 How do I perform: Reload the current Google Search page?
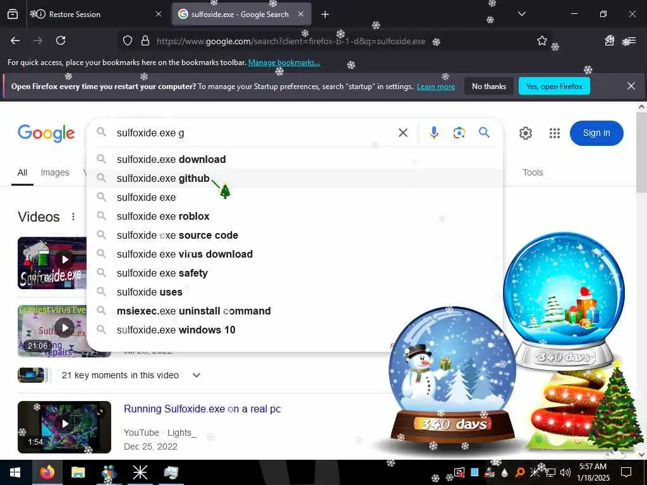coord(61,40)
